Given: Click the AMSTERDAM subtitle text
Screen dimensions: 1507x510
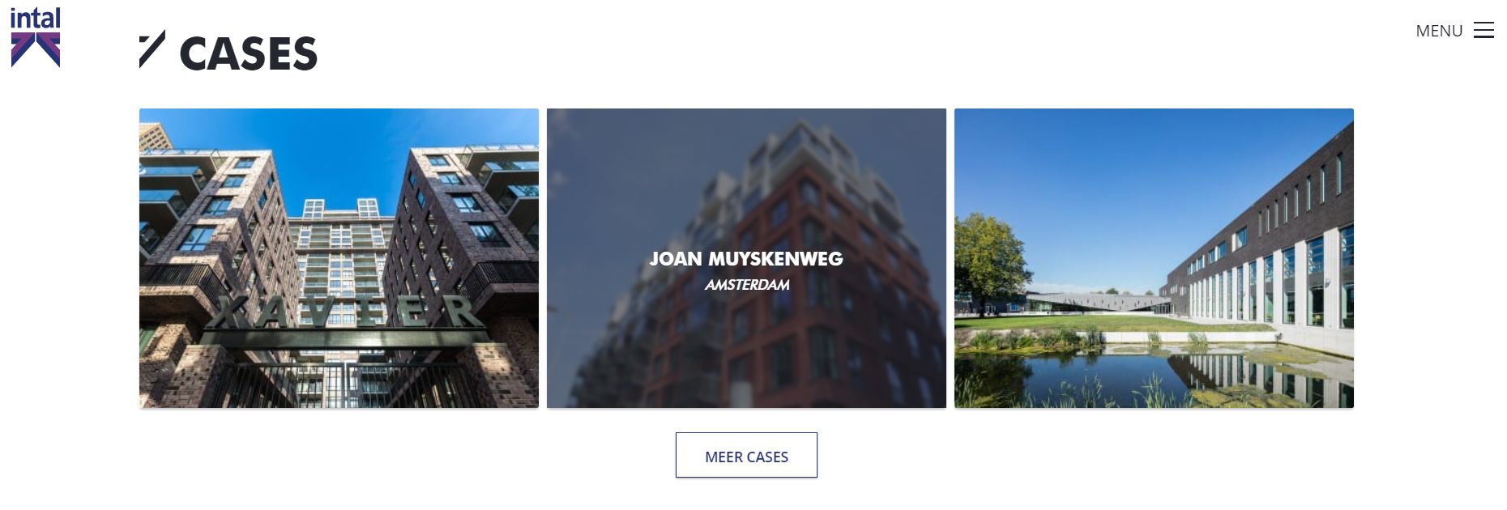Looking at the screenshot, I should point(746,285).
